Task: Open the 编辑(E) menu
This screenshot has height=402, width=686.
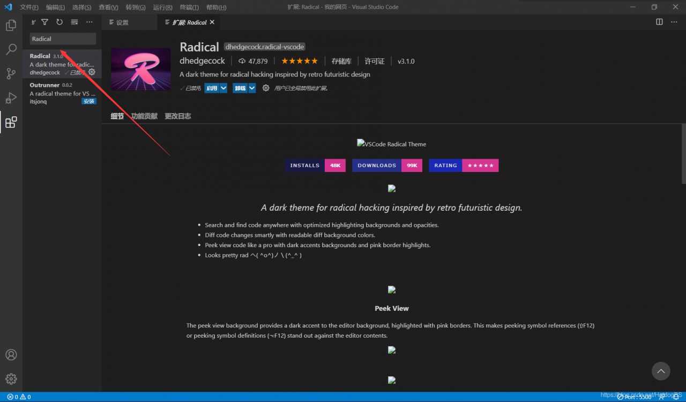Action: pyautogui.click(x=55, y=8)
